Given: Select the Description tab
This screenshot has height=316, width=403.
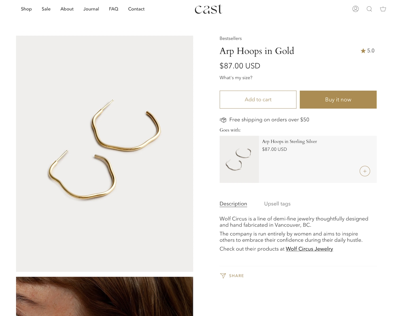Looking at the screenshot, I should click(x=233, y=204).
